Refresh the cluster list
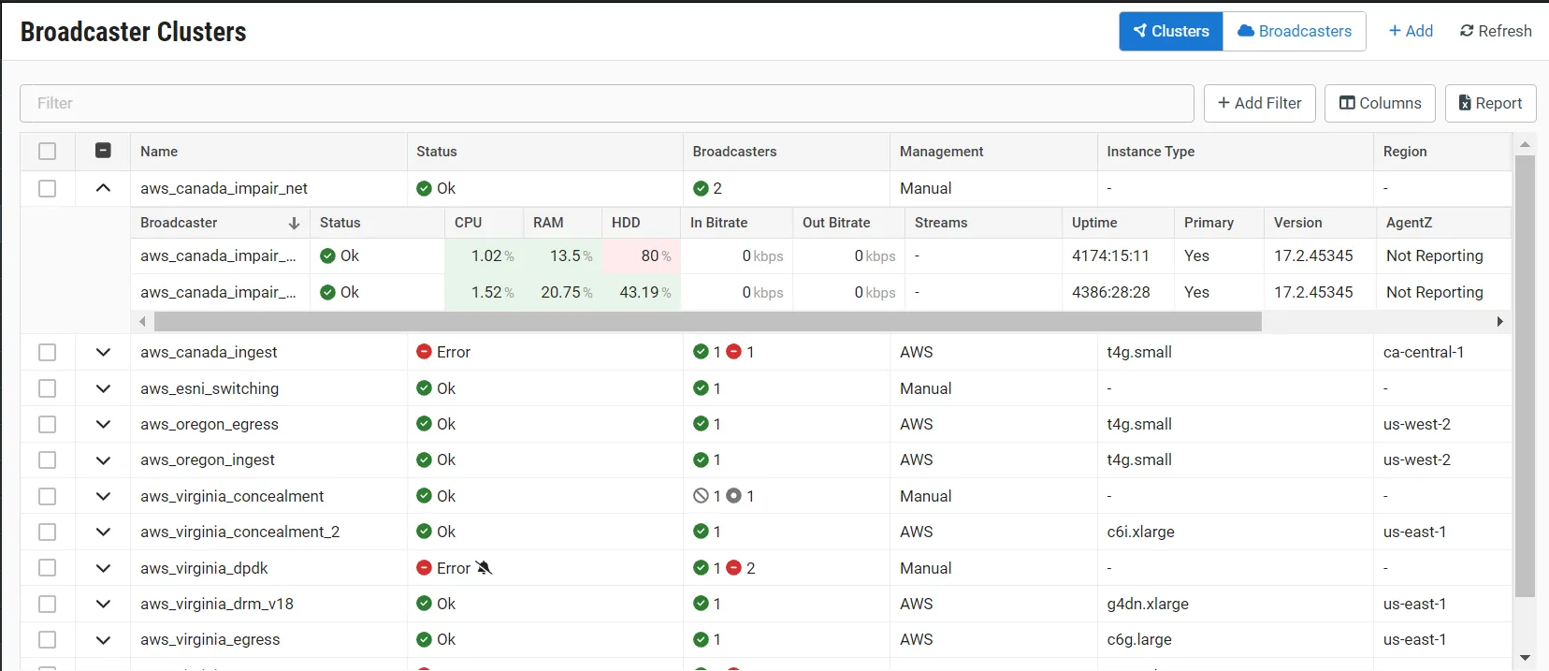Viewport: 1549px width, 671px height. (1496, 31)
